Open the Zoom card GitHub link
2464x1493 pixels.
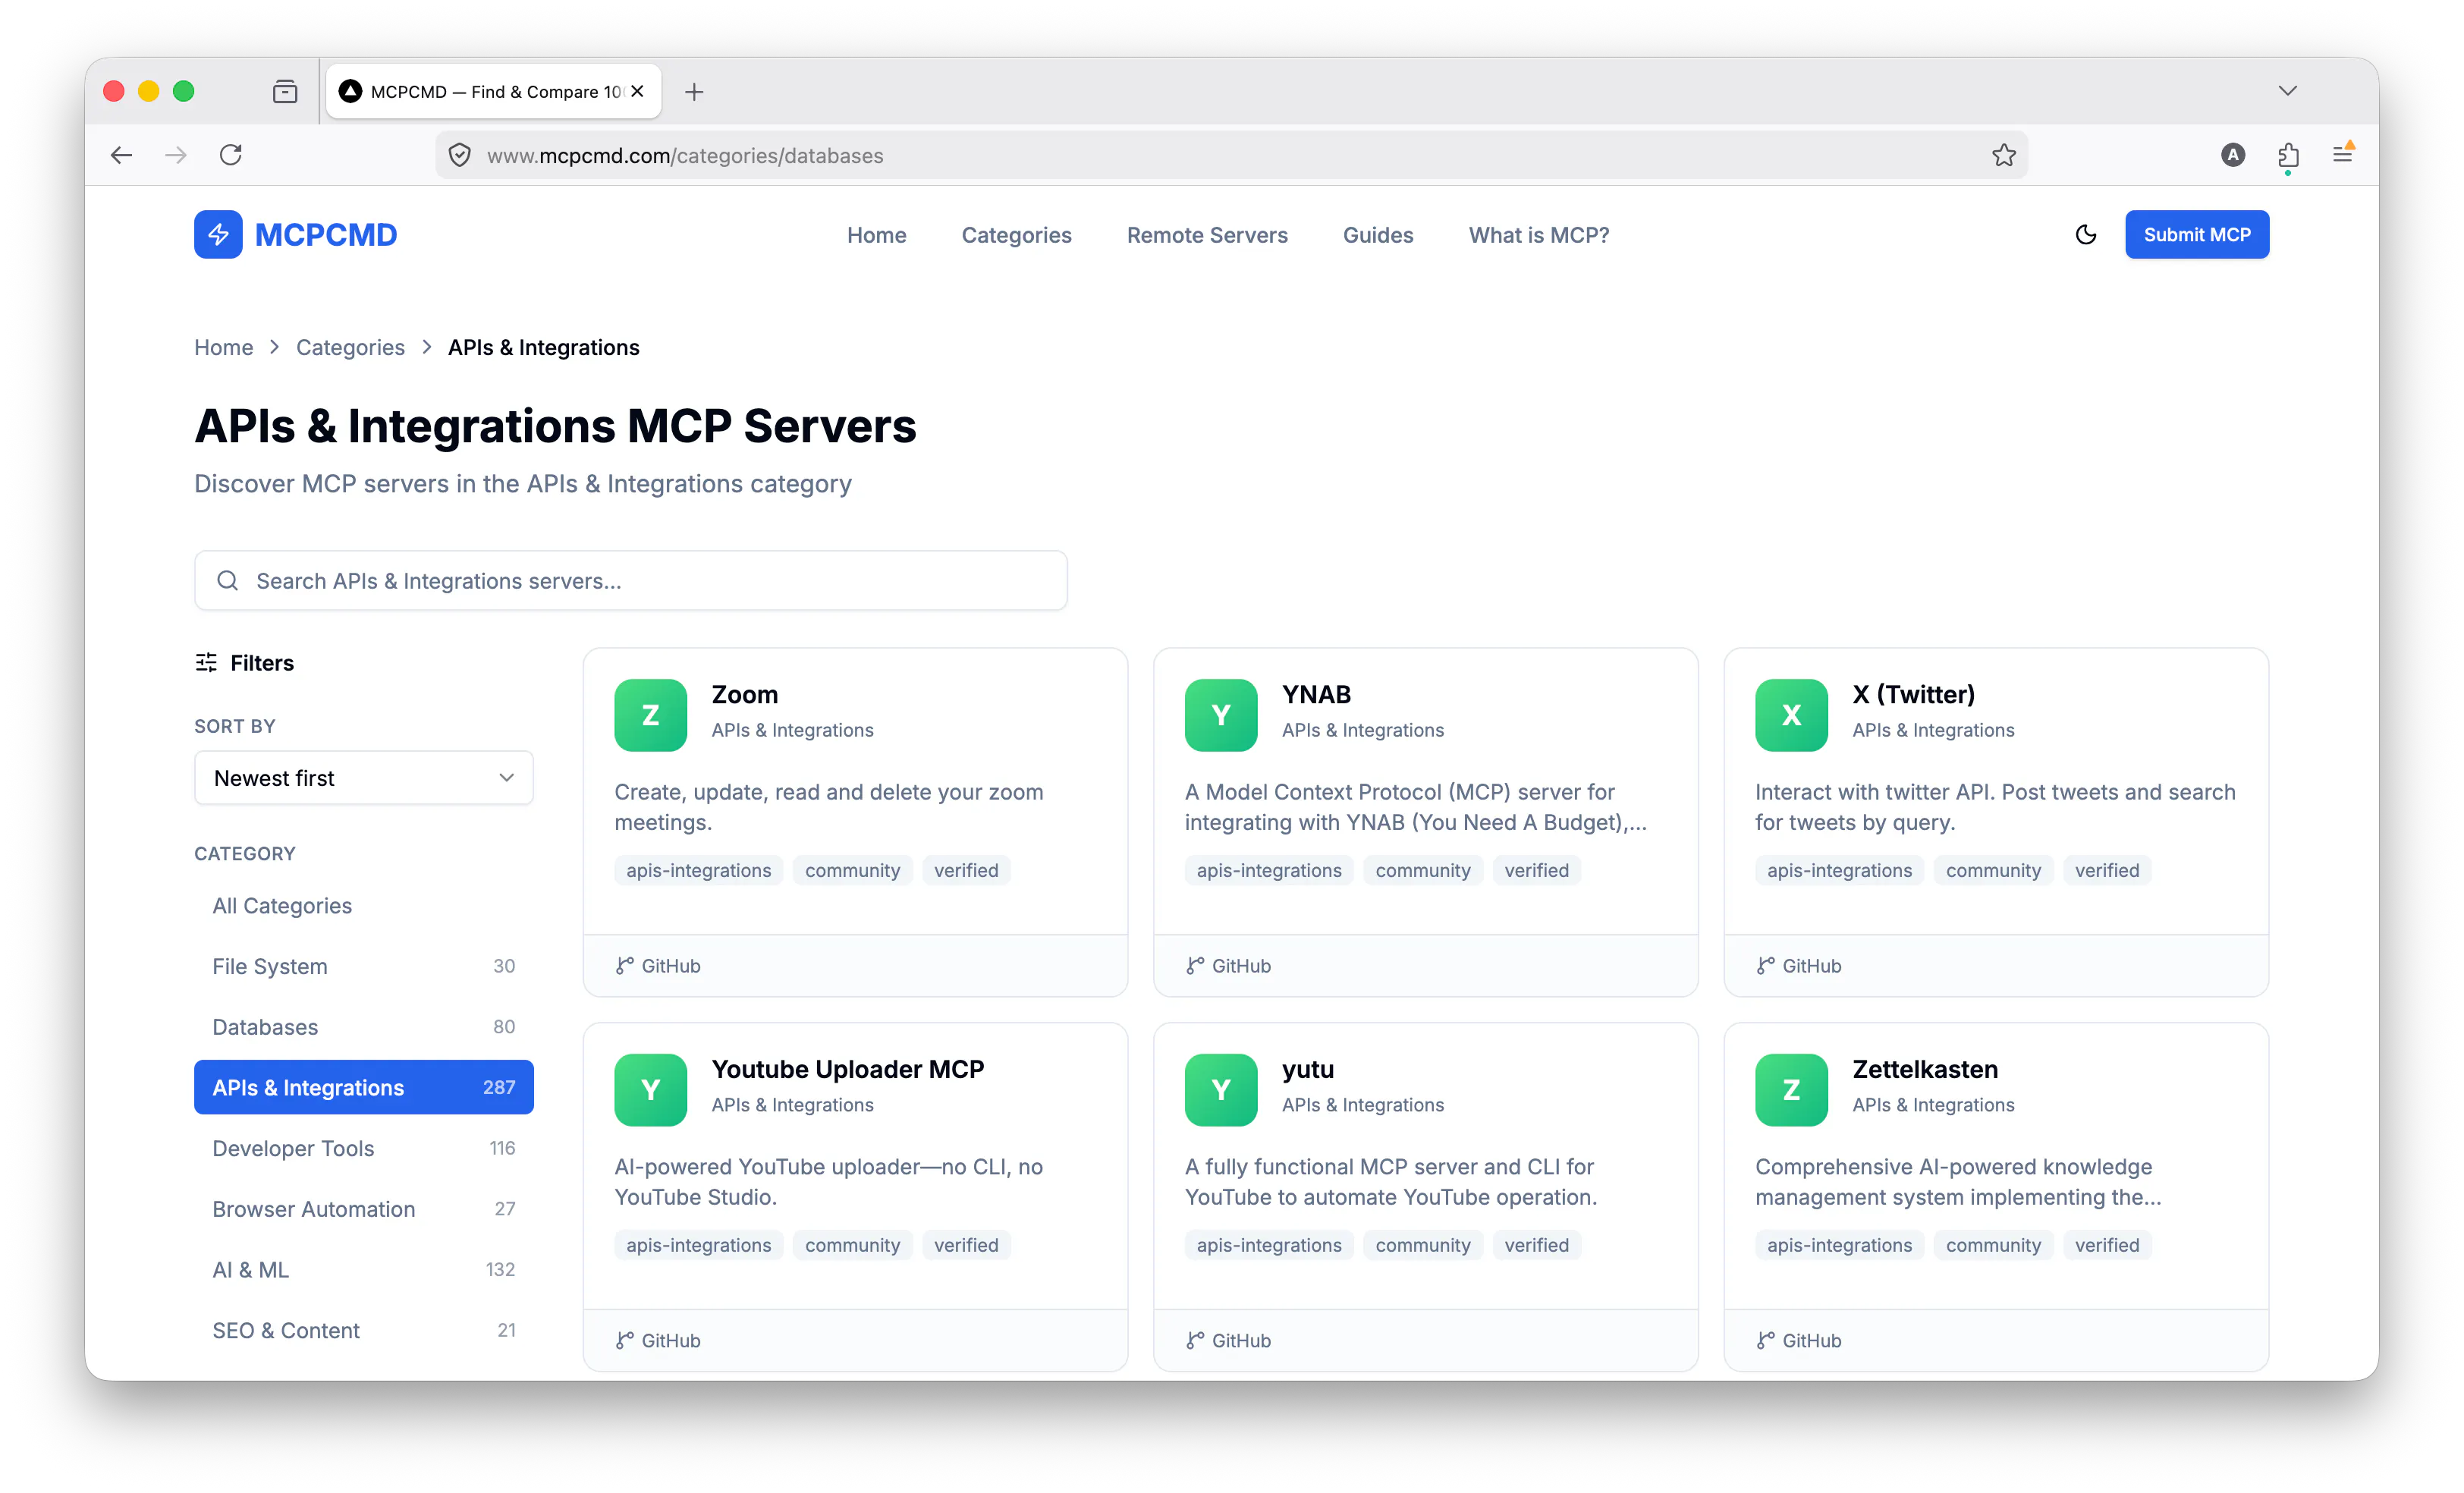coord(657,966)
